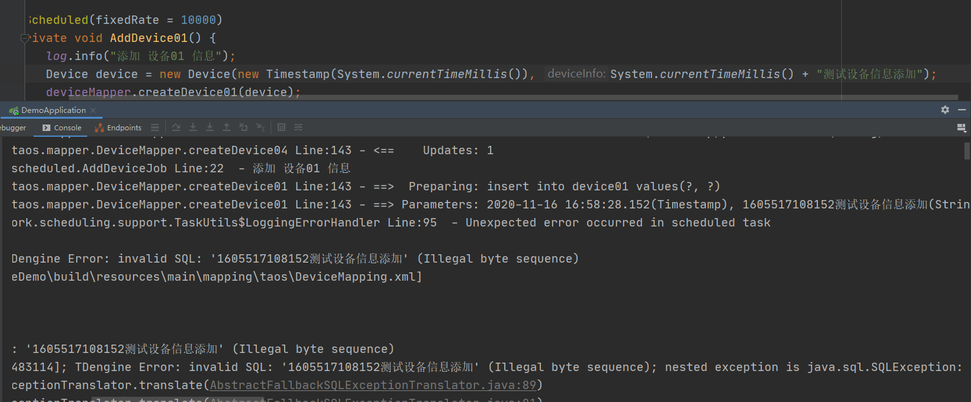Toggle the upload arrow icon in console toolbar
This screenshot has width=971, height=402.
click(226, 127)
